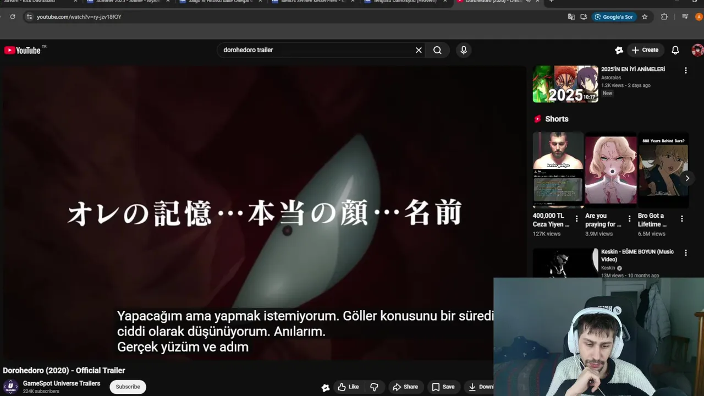Open a new browser tab with plus
Screen dimensions: 704x396
click(551, 1)
